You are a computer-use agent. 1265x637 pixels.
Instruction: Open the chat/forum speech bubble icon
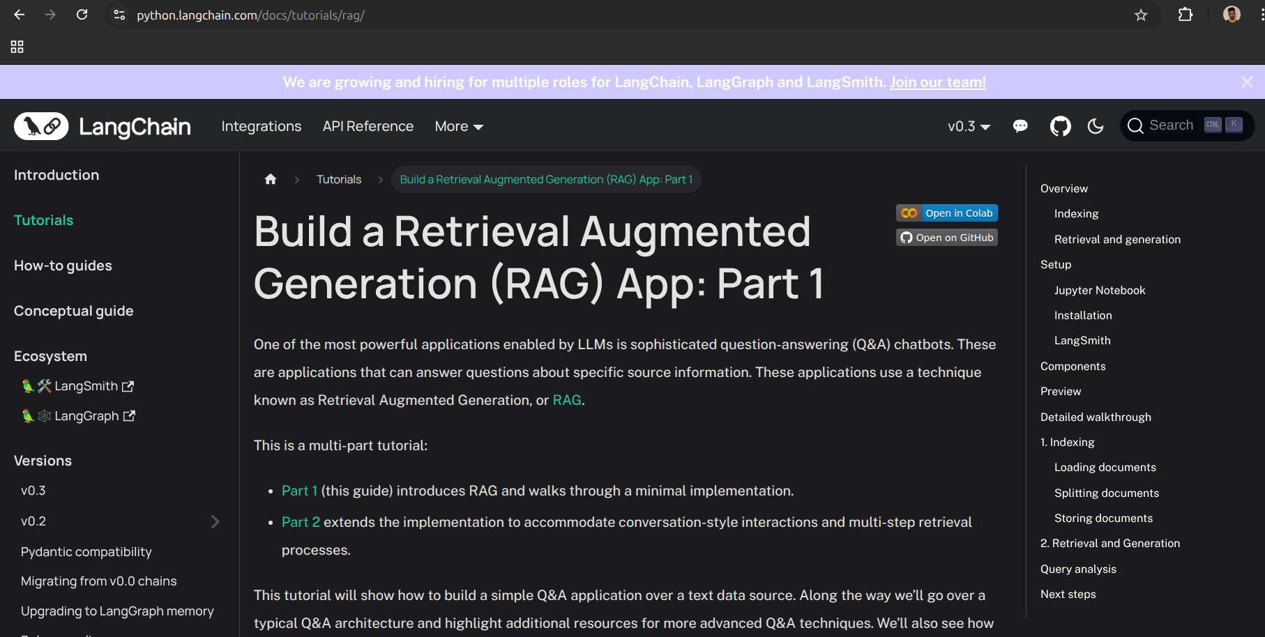1020,126
